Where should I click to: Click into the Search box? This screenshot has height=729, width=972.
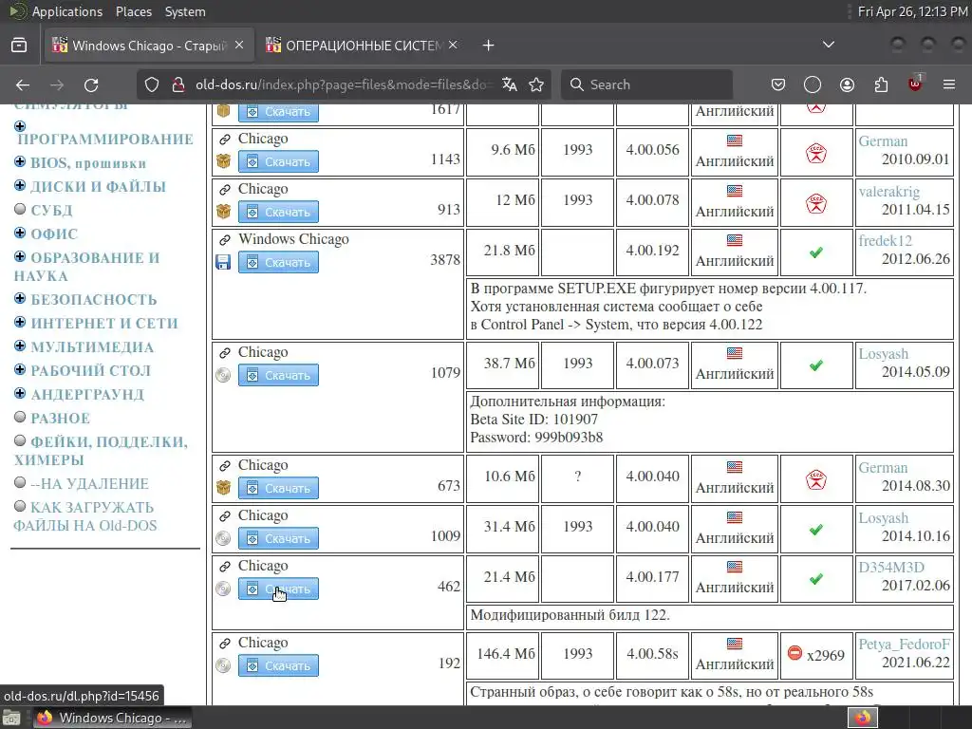[646, 84]
